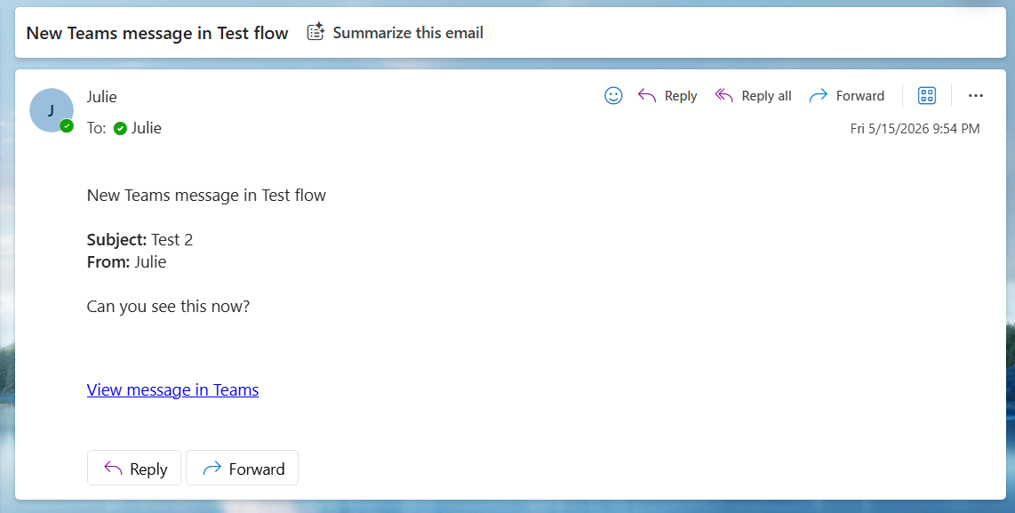The image size is (1015, 513).
Task: Click Summarize this email Copilot icon
Action: click(316, 32)
